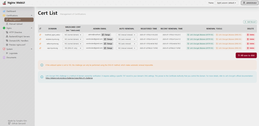The image size is (259, 126).
Task: Open the letsencrypt.org dns-01-challenge link
Action: (69, 78)
